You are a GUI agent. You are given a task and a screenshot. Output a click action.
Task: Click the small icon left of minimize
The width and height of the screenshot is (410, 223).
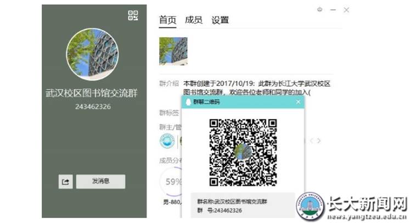[320, 10]
